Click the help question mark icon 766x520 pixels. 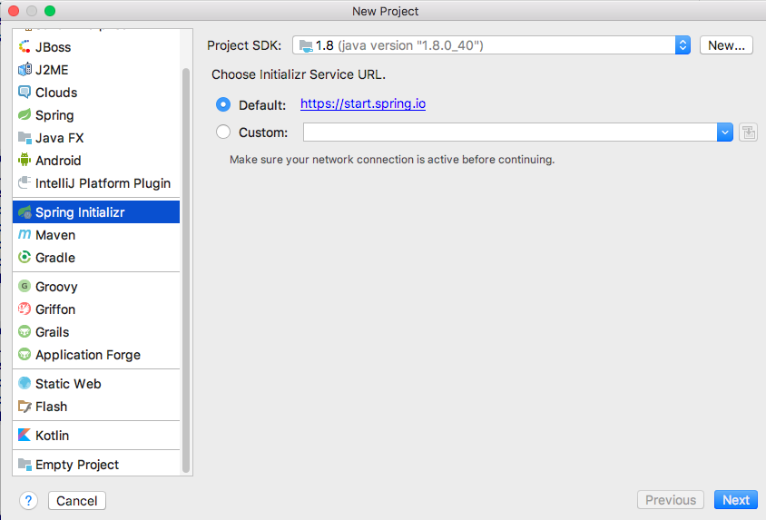(x=28, y=500)
